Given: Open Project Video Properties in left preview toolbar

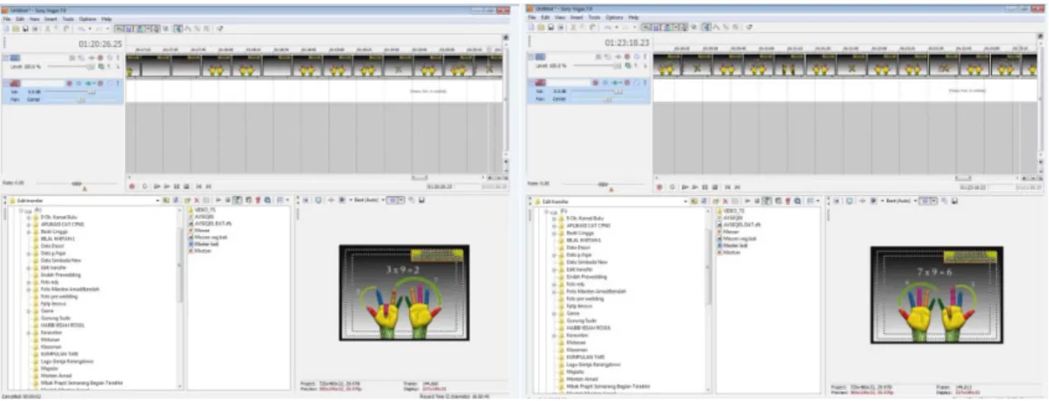Looking at the screenshot, I should click(x=306, y=200).
